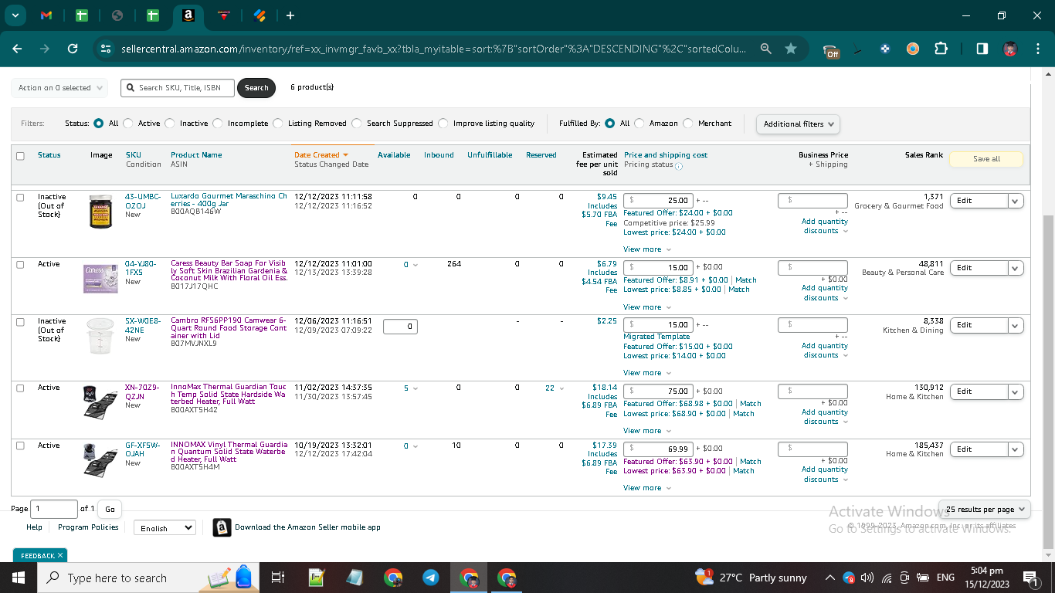Select Fulfilled By Merchant radio

tap(688, 124)
